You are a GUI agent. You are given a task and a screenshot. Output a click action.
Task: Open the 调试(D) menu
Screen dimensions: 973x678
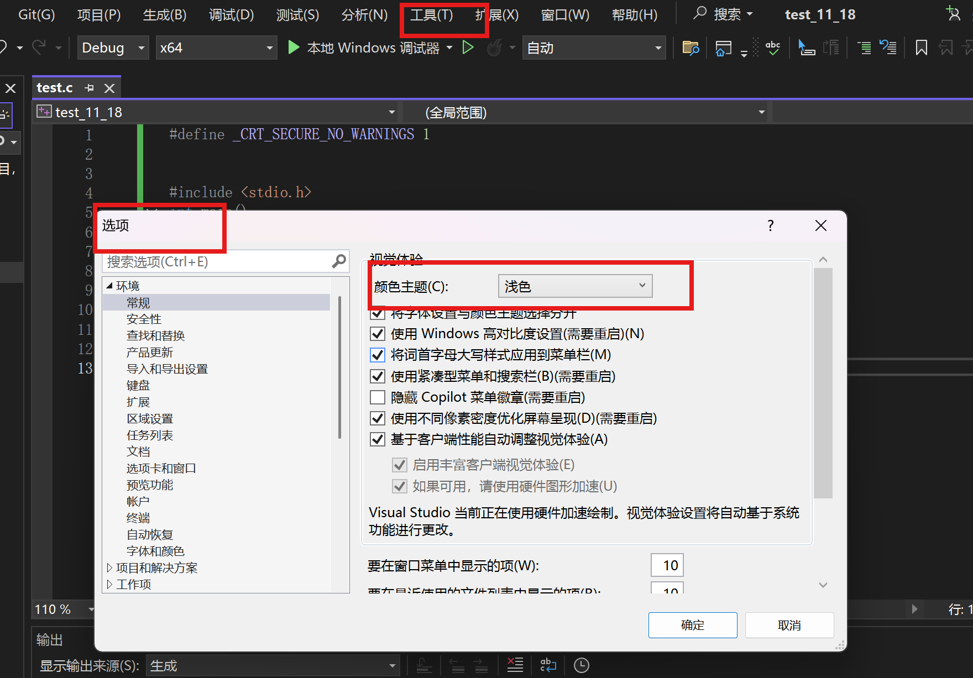click(x=231, y=14)
